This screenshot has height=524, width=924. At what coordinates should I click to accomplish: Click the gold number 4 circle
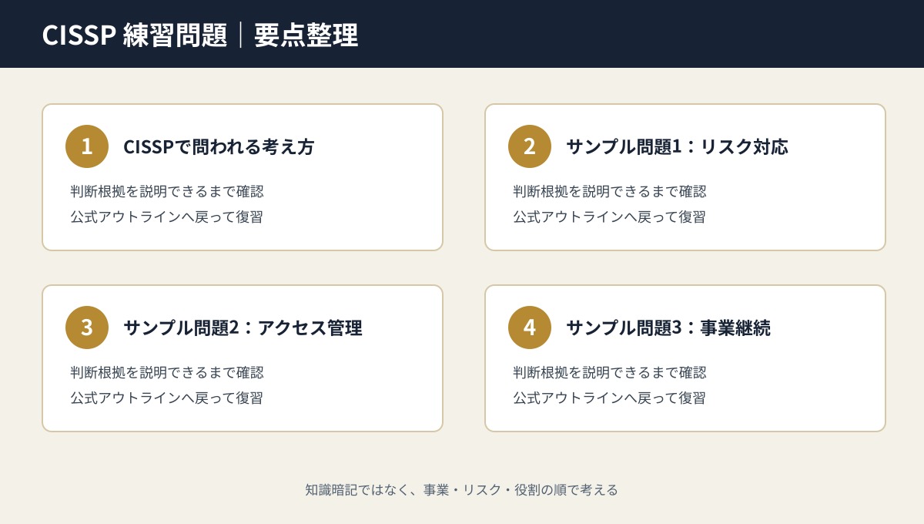[530, 327]
